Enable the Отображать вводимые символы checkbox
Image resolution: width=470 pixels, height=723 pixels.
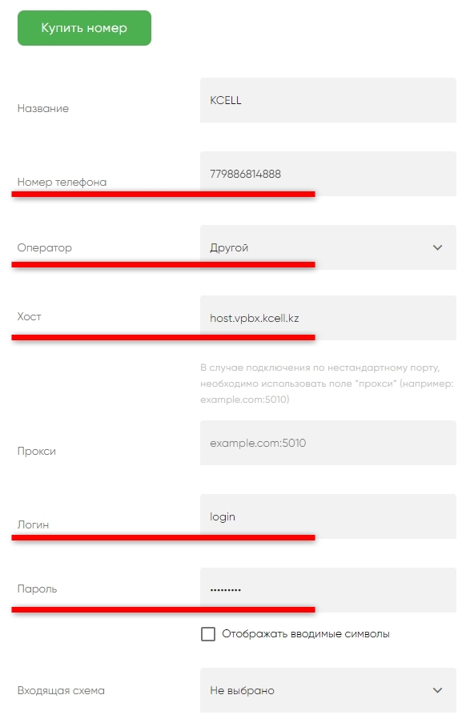click(208, 634)
